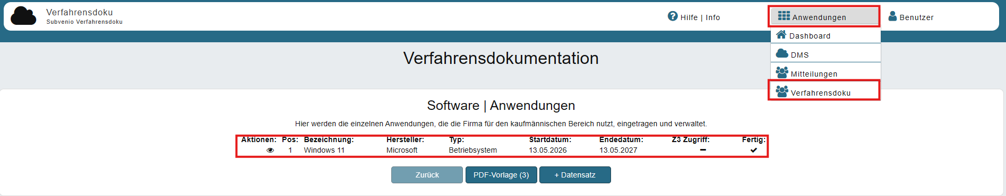Click the Zurück button

click(427, 175)
